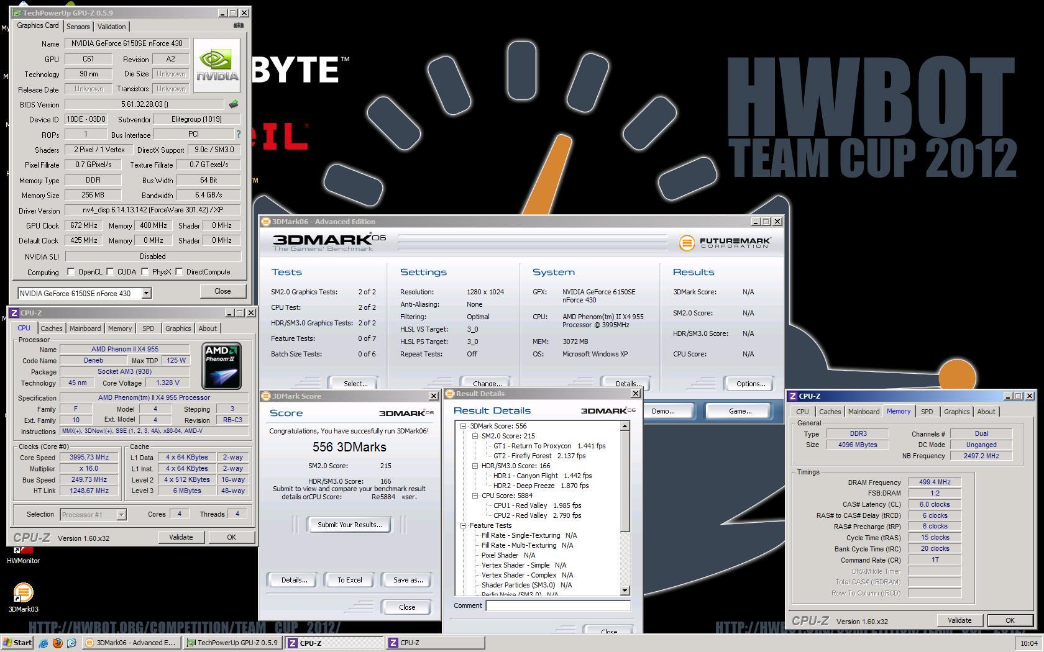This screenshot has height=652, width=1044.
Task: Click OK in the right CPU-Z memory window
Action: [1010, 620]
